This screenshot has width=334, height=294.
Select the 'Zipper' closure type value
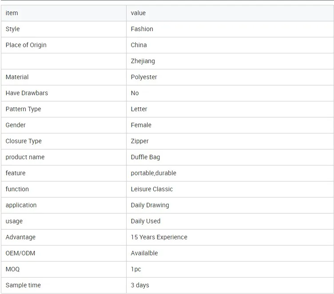[140, 141]
